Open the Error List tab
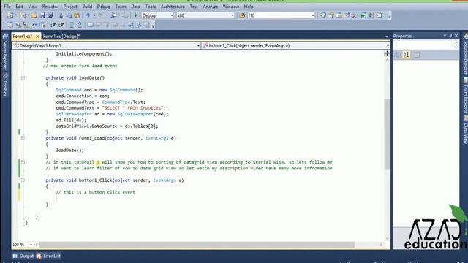The height and width of the screenshot is (263, 468). [49, 256]
